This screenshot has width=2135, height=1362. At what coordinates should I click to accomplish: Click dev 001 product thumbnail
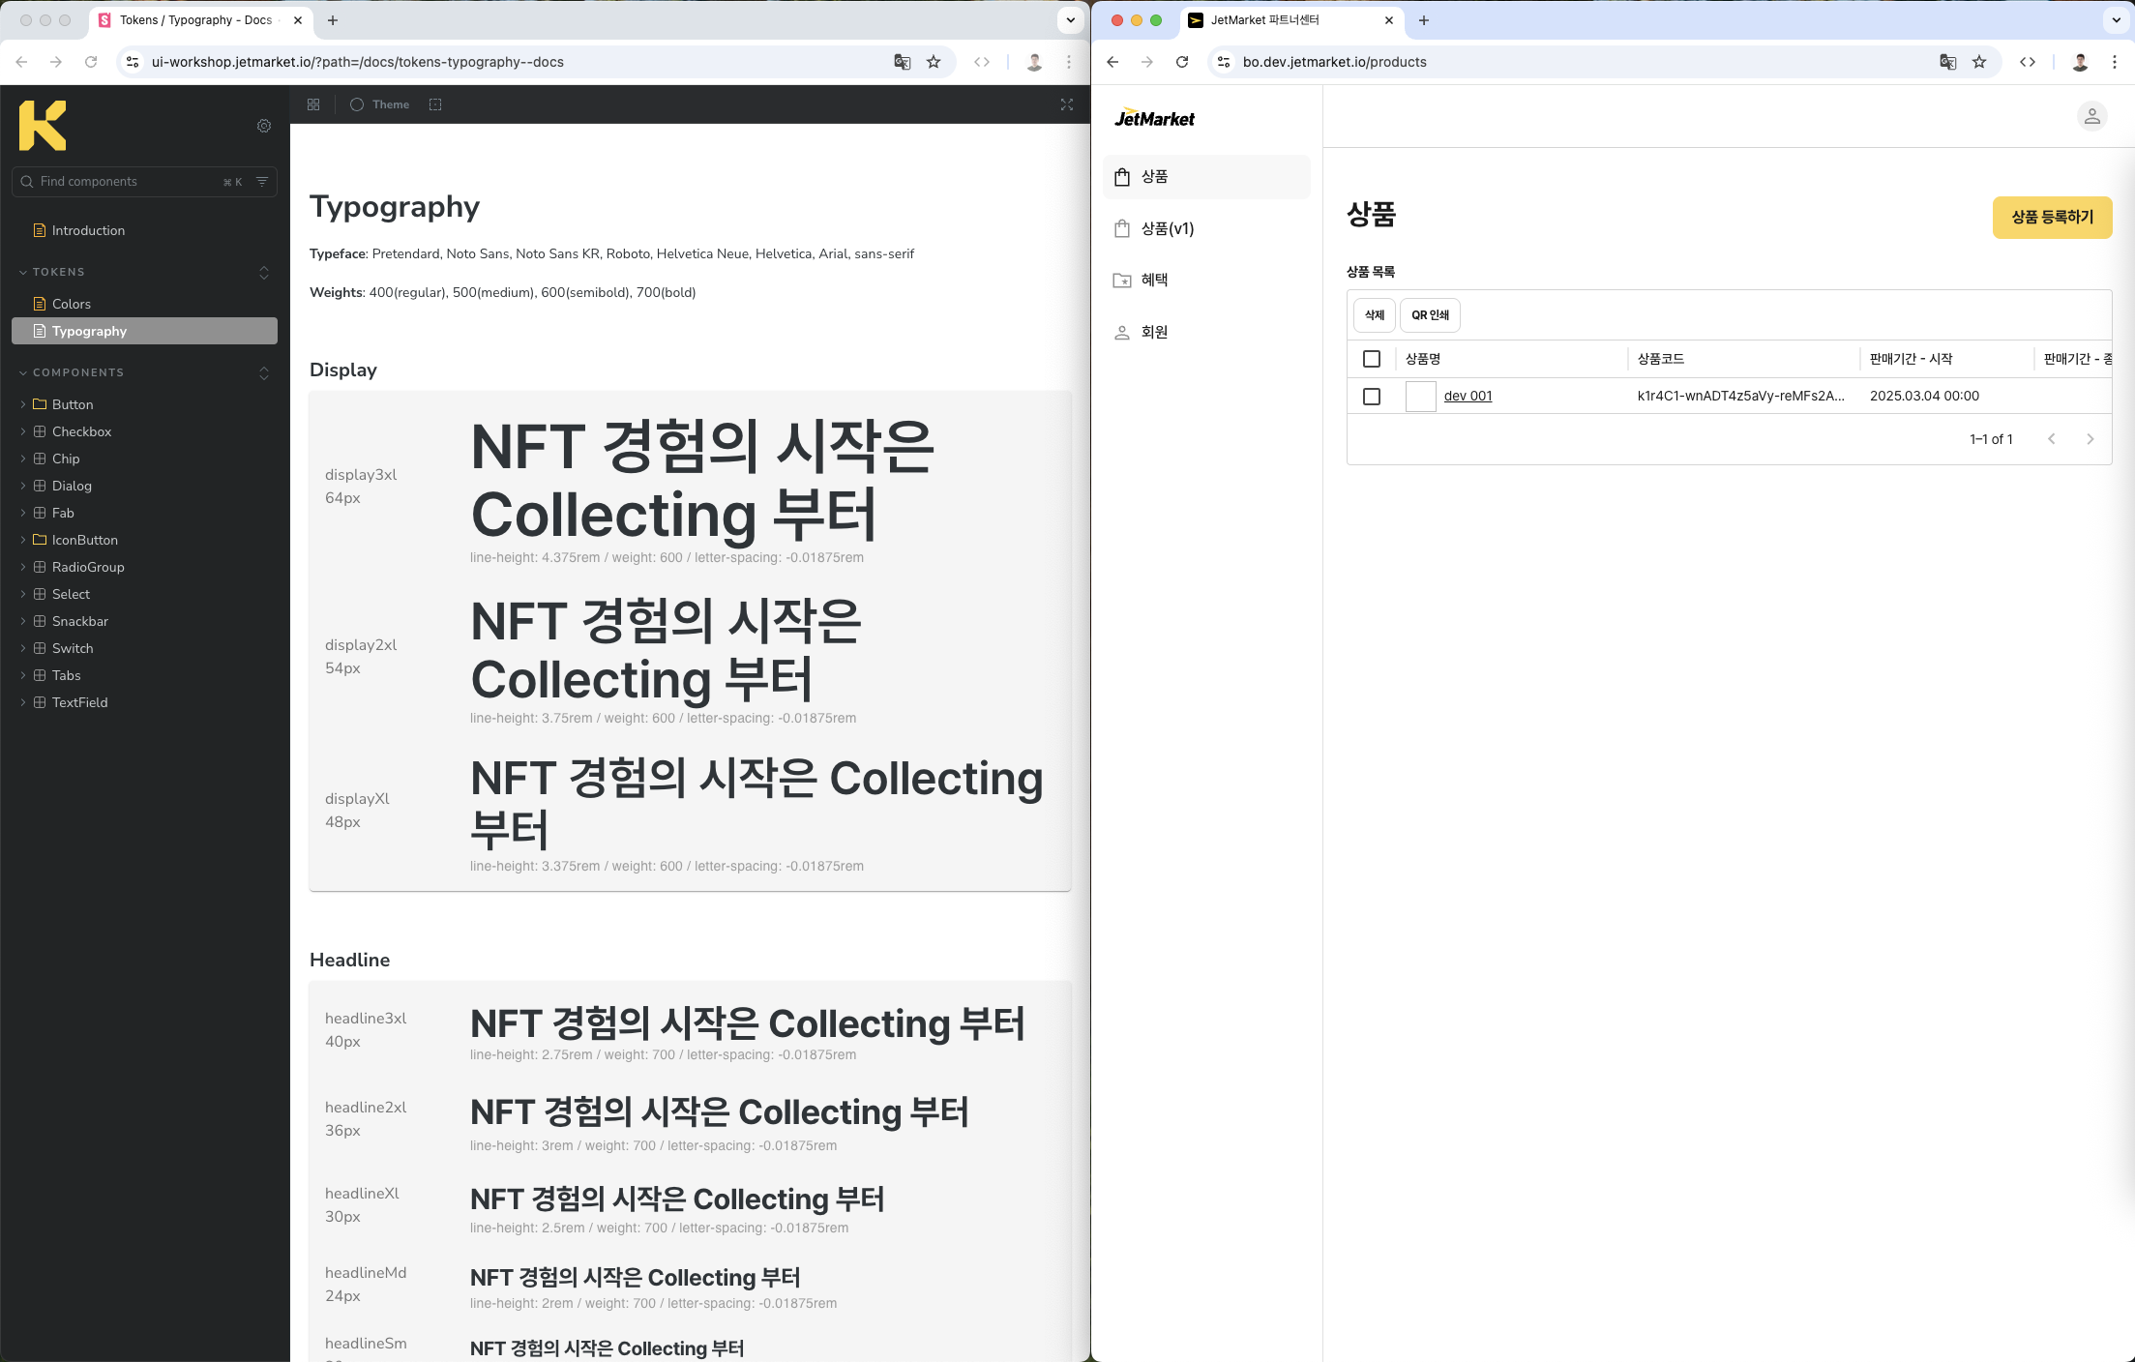(1420, 397)
